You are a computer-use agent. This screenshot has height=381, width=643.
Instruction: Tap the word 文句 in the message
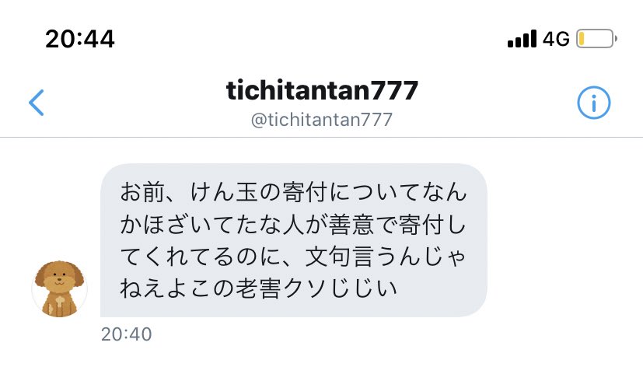tap(327, 257)
